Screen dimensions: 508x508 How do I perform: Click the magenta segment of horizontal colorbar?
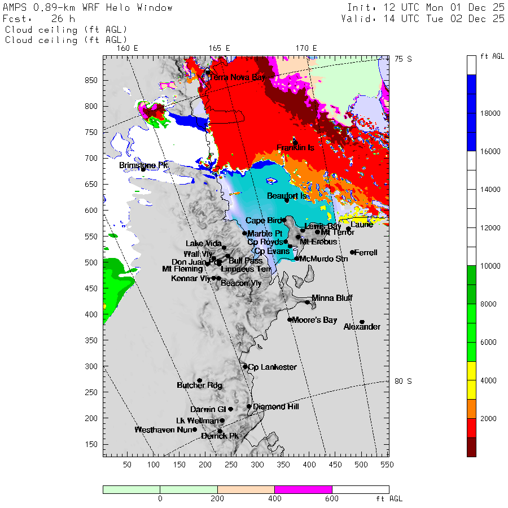[303, 489]
